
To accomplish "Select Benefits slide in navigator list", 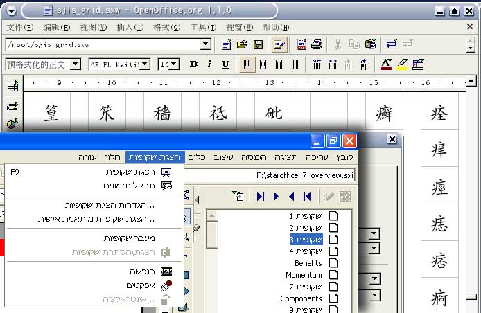I will (308, 263).
